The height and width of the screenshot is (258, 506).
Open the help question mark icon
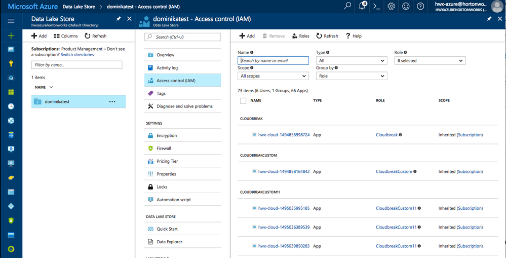pyautogui.click(x=420, y=6)
